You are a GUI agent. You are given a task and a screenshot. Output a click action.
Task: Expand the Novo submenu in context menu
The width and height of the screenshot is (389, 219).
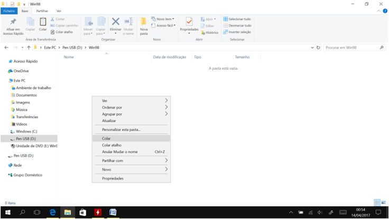click(x=131, y=169)
